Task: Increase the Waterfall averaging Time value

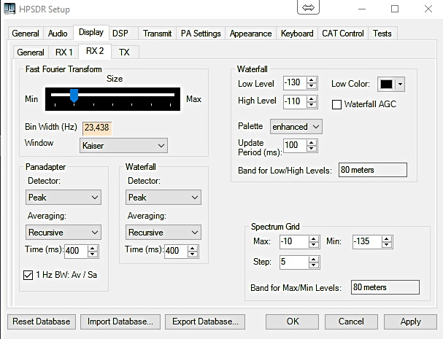Action: click(193, 249)
